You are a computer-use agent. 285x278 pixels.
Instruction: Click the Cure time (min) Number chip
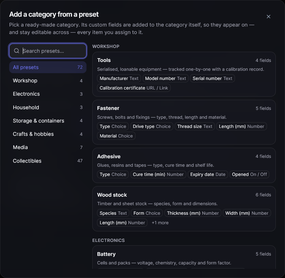(158, 174)
